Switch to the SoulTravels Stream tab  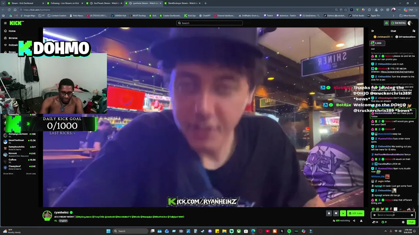(x=104, y=3)
